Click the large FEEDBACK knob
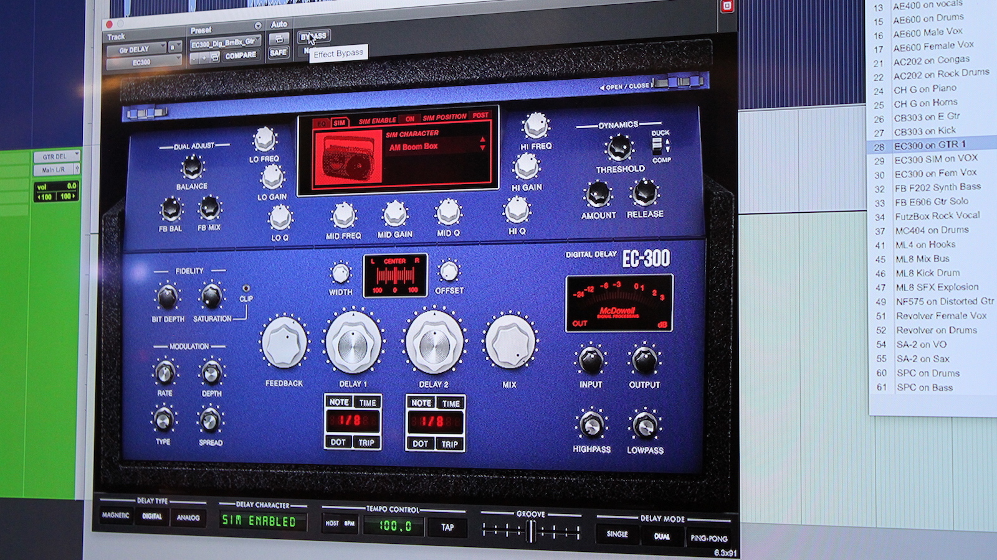This screenshot has height=560, width=997. click(x=284, y=343)
